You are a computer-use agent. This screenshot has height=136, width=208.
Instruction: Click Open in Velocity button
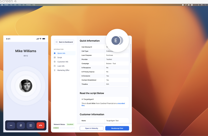[92, 128]
